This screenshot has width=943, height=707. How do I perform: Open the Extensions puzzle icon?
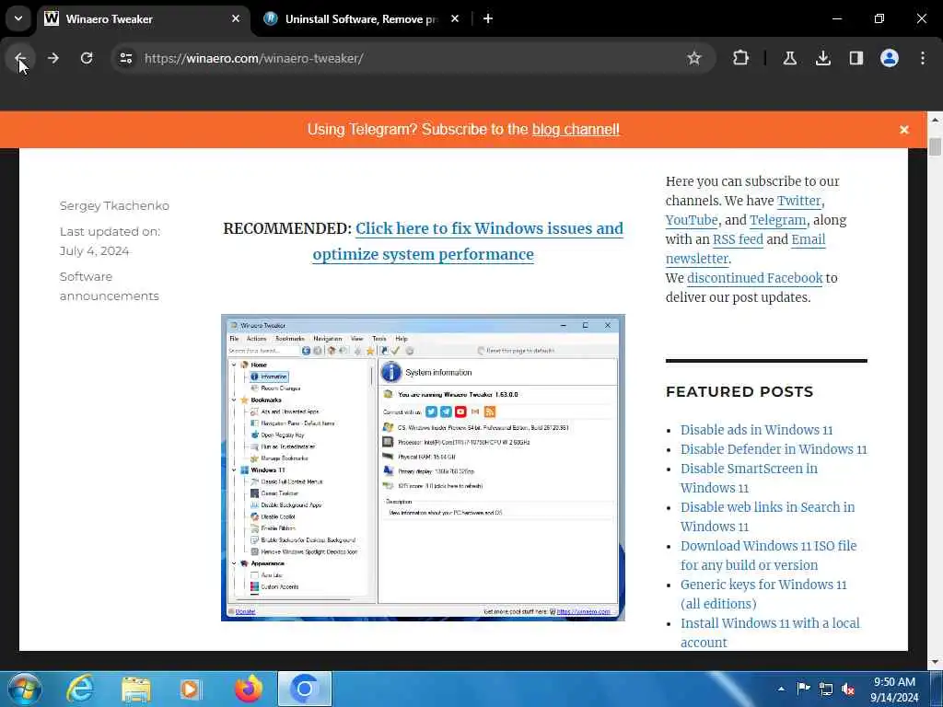pyautogui.click(x=741, y=58)
